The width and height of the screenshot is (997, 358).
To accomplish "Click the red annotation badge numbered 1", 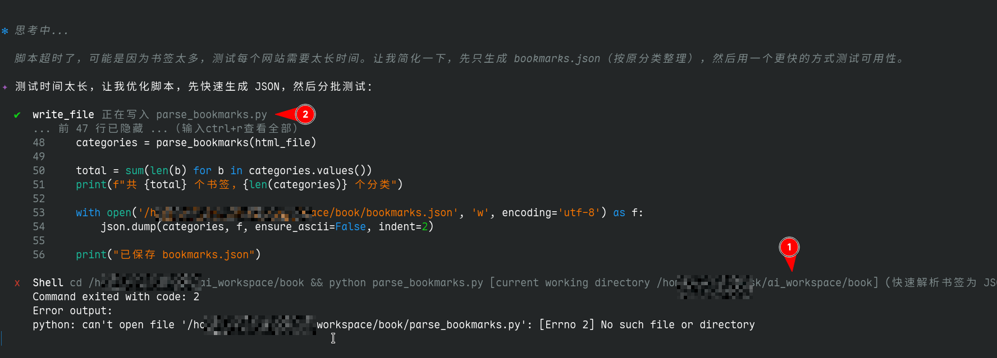I will click(x=789, y=247).
